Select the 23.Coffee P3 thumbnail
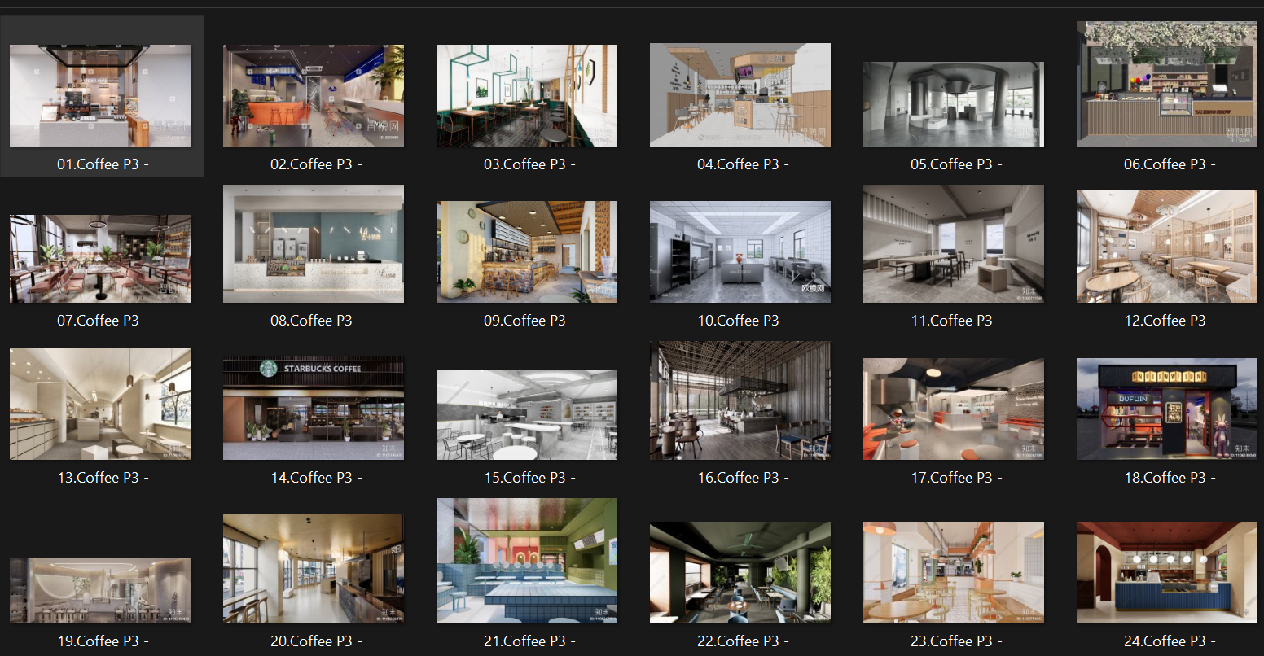Viewport: 1264px width, 656px height. point(954,573)
